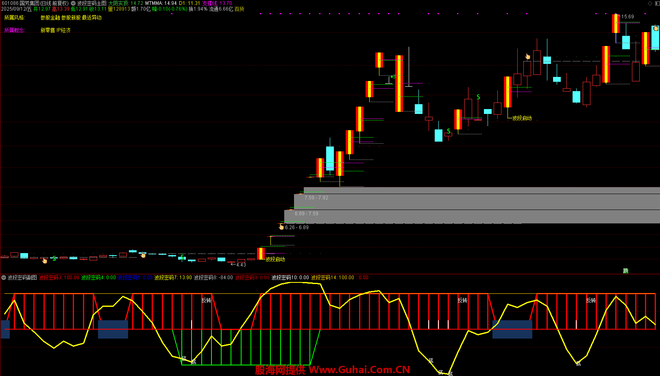This screenshot has height=376, width=660.
Task: Click 波段密码5: 0.00 in sub-chart header
Action: click(x=135, y=278)
